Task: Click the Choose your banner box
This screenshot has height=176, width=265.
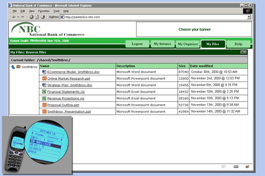Action: (194, 29)
